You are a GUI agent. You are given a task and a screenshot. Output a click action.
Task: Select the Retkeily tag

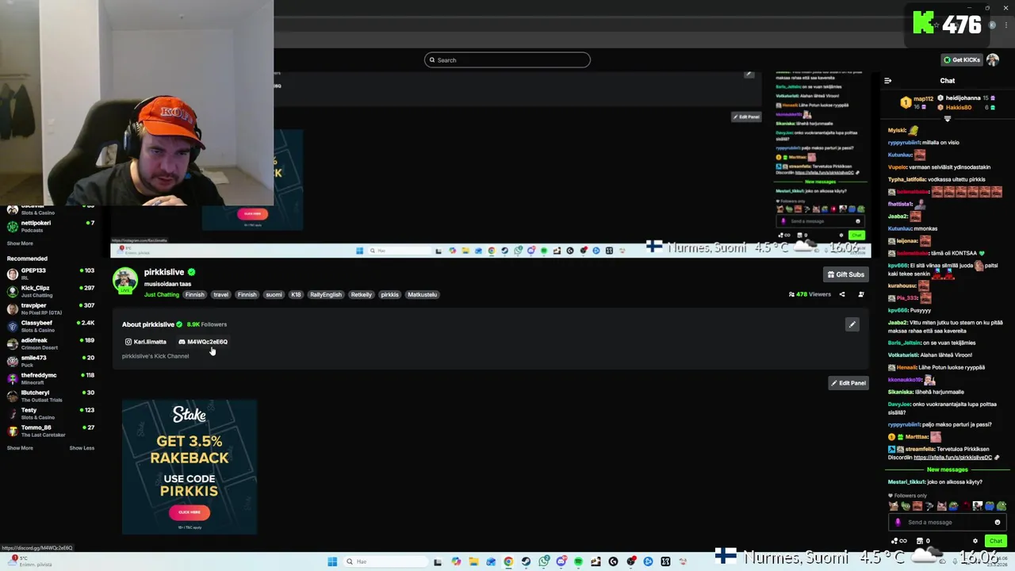[362, 295]
